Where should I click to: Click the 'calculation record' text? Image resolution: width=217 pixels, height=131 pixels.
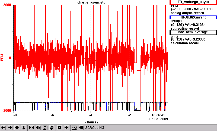185,43
